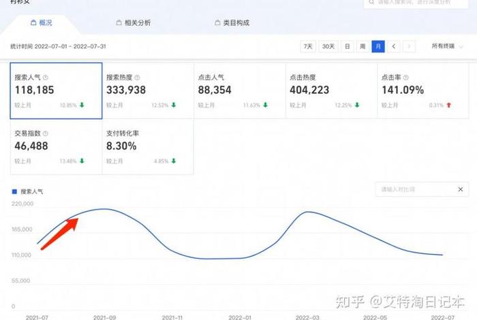
Task: Clear the compare keyword with X
Action: [x=461, y=189]
